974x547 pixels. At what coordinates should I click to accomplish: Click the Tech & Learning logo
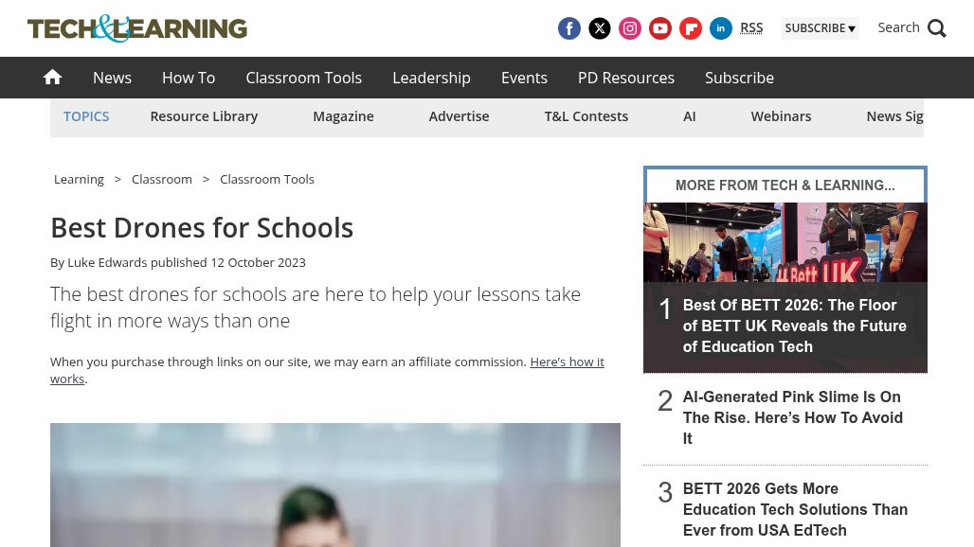(137, 28)
